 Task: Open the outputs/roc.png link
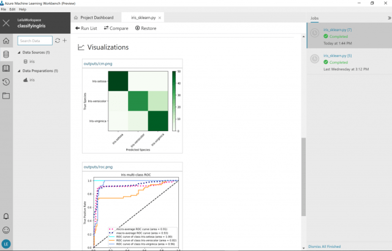[x=98, y=167]
